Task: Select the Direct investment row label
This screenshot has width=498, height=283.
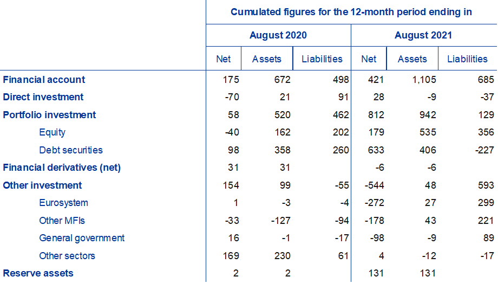Action: [43, 97]
